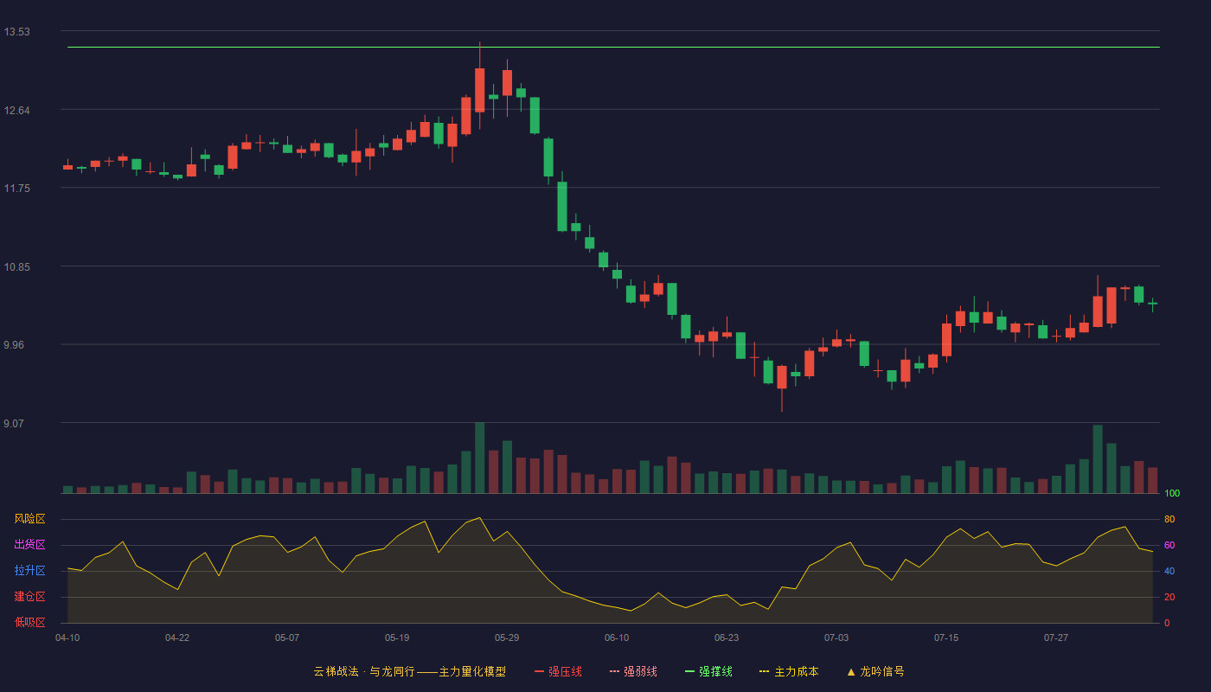Click the 05-19 date label

(397, 638)
